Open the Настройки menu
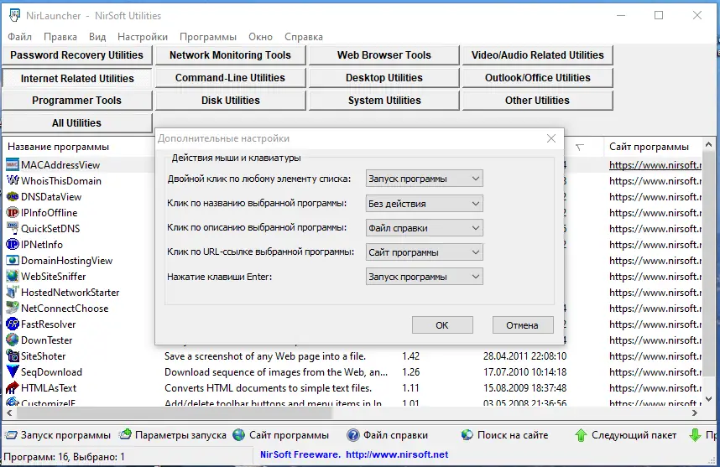Viewport: 720px width, 467px height. [x=143, y=37]
